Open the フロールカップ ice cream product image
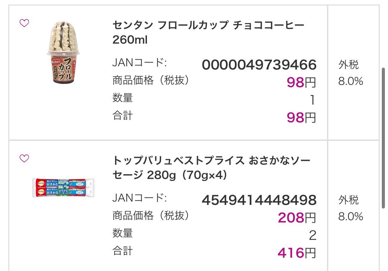Viewport: 388px width, 271px height. 63,52
